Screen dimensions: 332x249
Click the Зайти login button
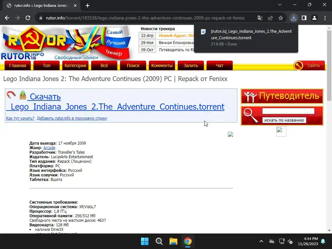point(309,65)
